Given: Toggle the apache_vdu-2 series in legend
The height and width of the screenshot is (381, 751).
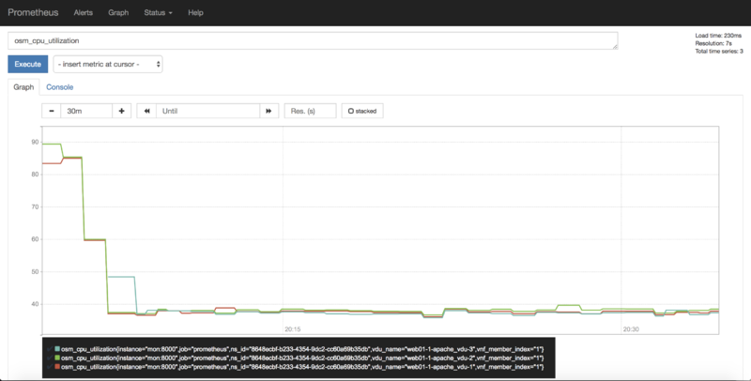Looking at the screenshot, I should point(300,358).
